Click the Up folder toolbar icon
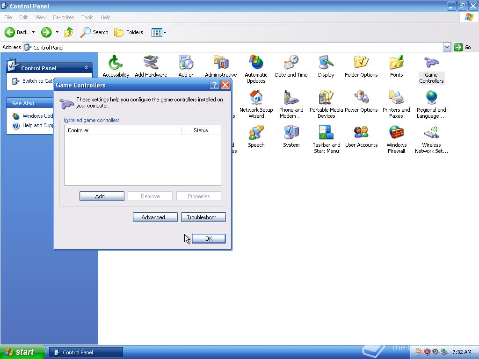Viewport: 479px width, 359px height. tap(69, 32)
